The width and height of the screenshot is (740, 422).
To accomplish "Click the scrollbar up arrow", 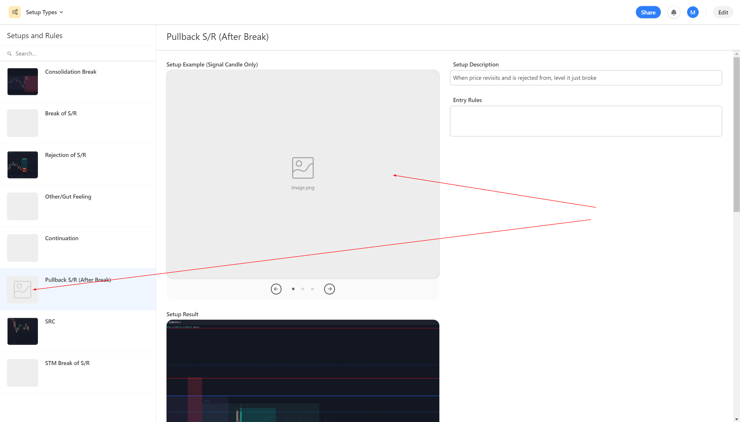I will tap(737, 54).
